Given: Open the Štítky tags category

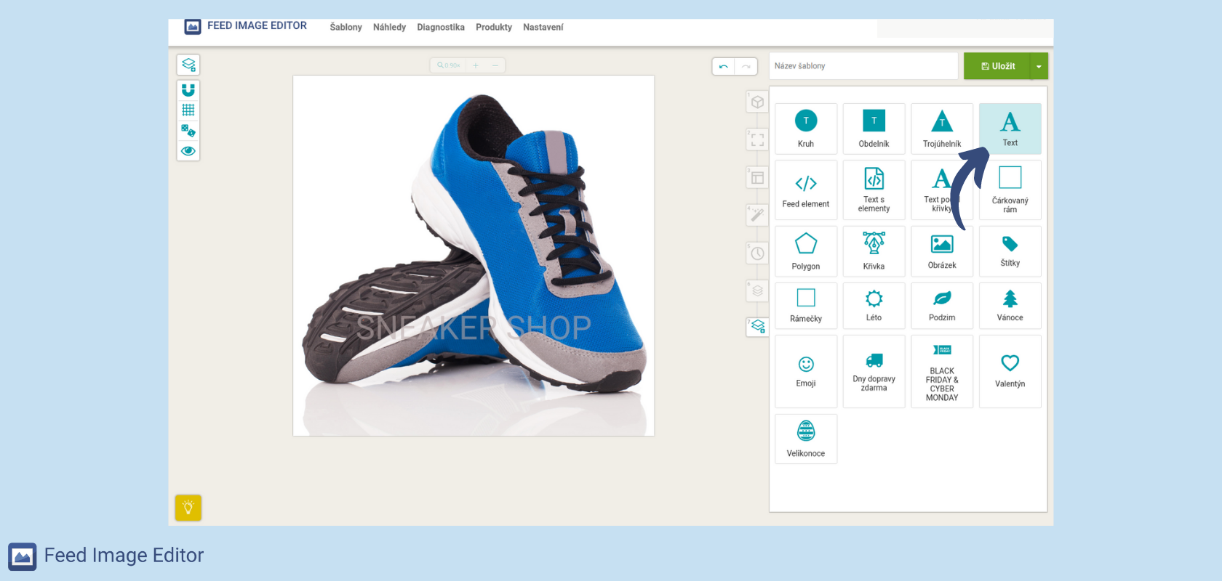Looking at the screenshot, I should (1010, 251).
